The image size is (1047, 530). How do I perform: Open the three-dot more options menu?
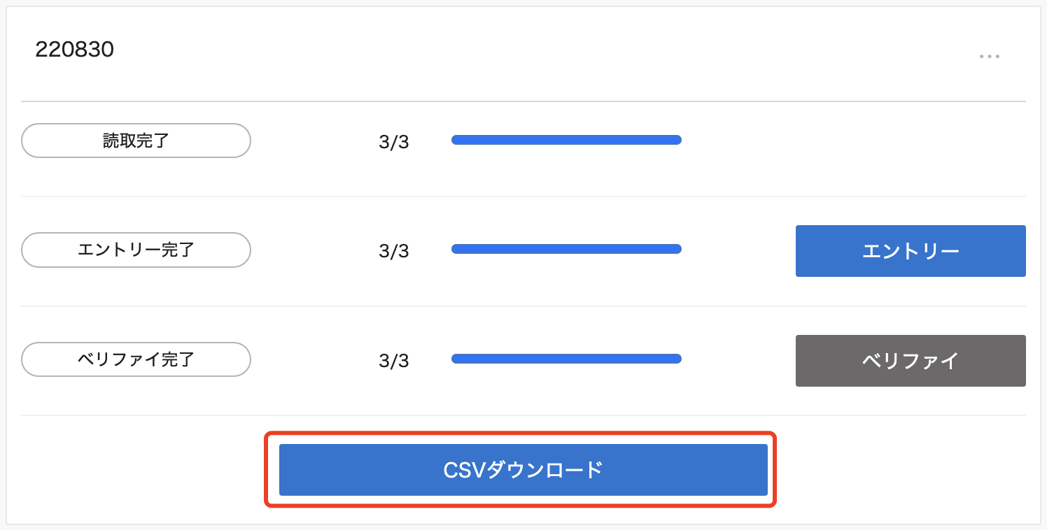click(989, 57)
